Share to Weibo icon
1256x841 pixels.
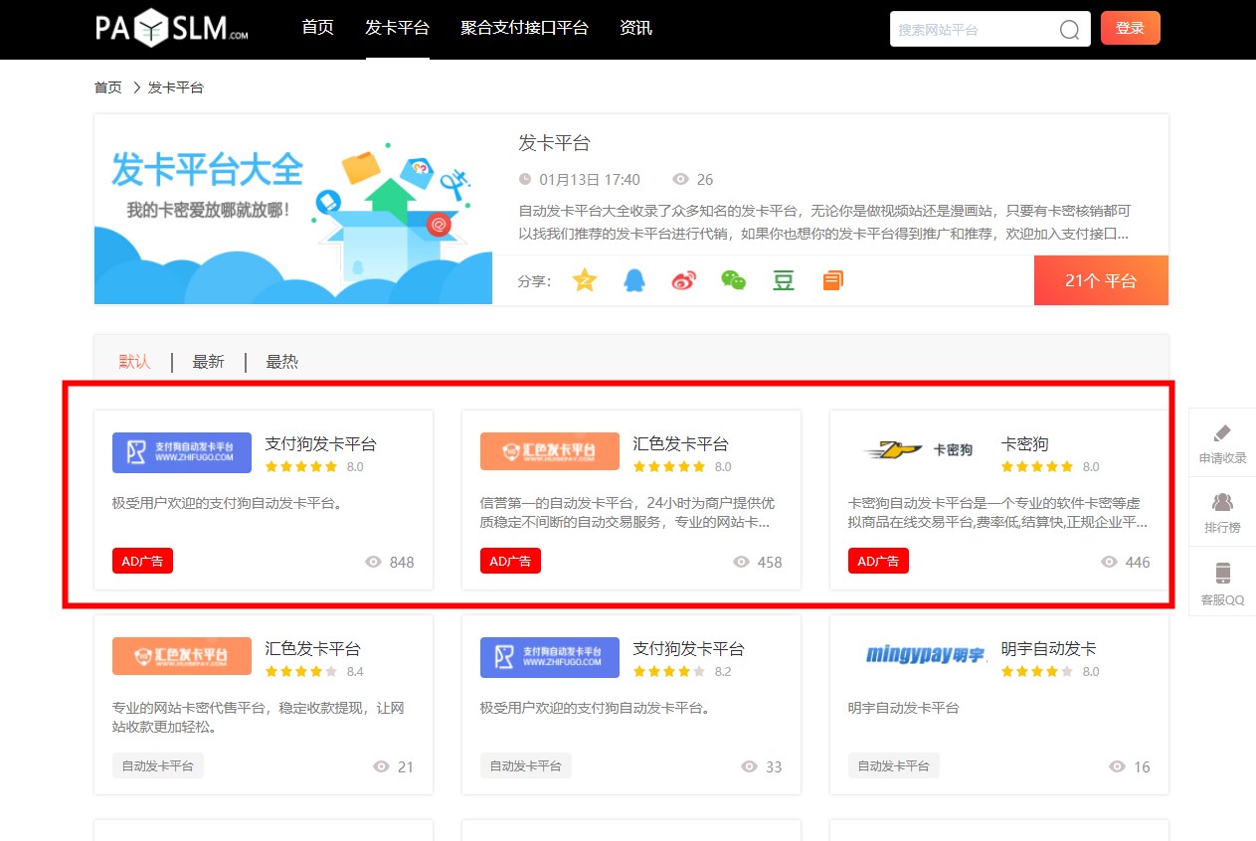coord(683,280)
